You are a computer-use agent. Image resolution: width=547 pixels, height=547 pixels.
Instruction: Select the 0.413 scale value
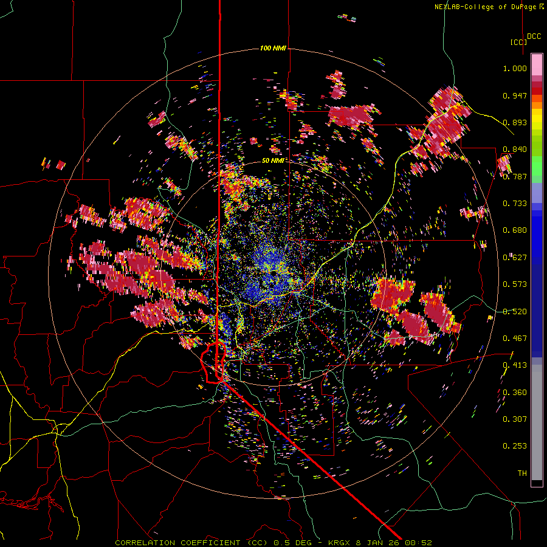[515, 365]
